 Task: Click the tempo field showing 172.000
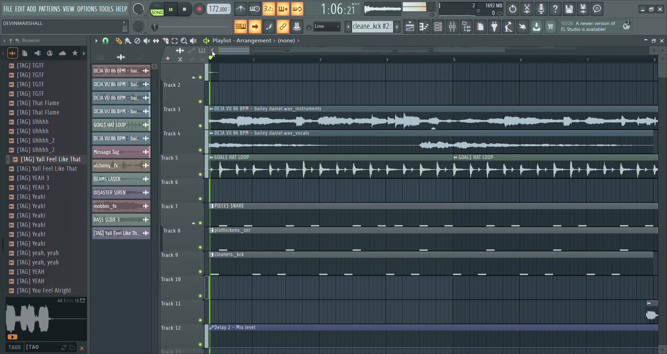coord(219,9)
